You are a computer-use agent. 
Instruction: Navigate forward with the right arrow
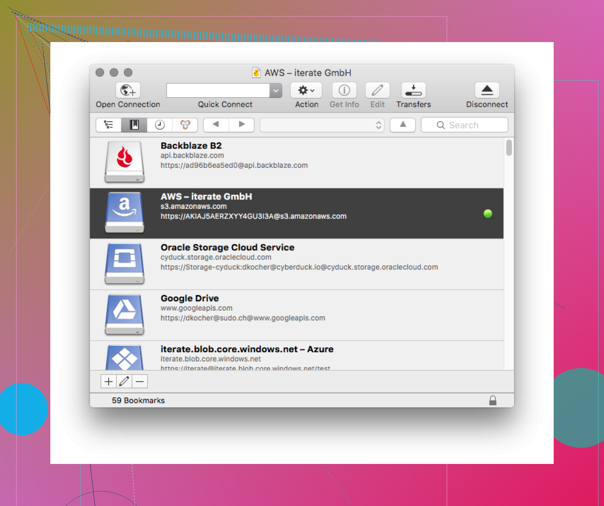(x=241, y=125)
